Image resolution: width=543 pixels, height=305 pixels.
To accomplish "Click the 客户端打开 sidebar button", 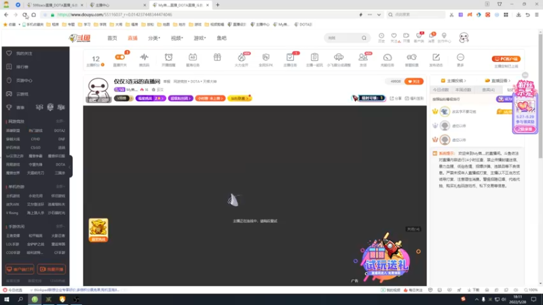I will (20, 269).
